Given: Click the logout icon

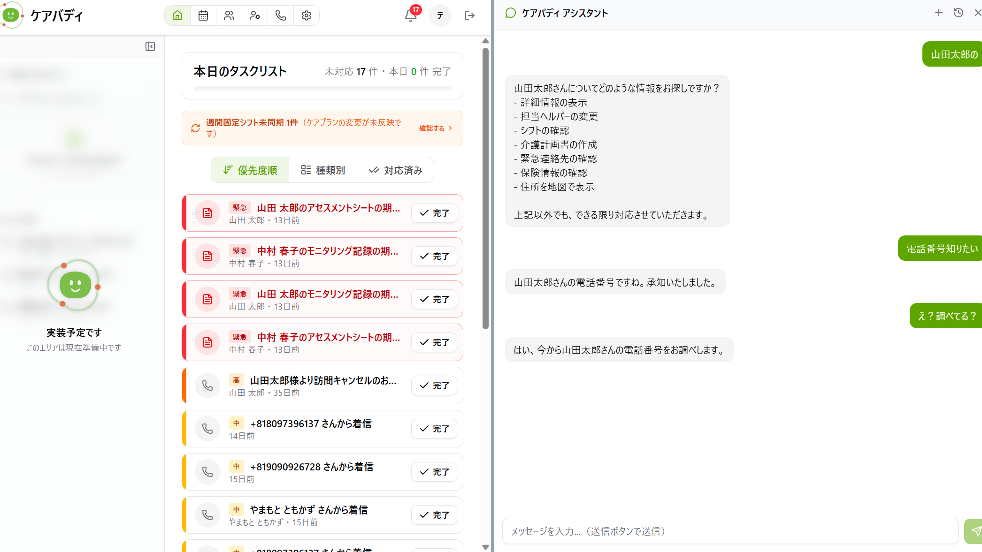Looking at the screenshot, I should [x=470, y=15].
